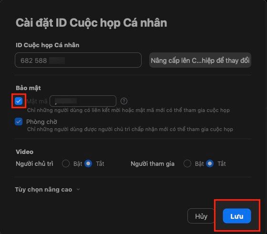Click the Hủy cancel button

coord(201,216)
